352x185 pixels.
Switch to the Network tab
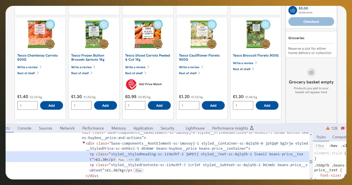coord(67,128)
